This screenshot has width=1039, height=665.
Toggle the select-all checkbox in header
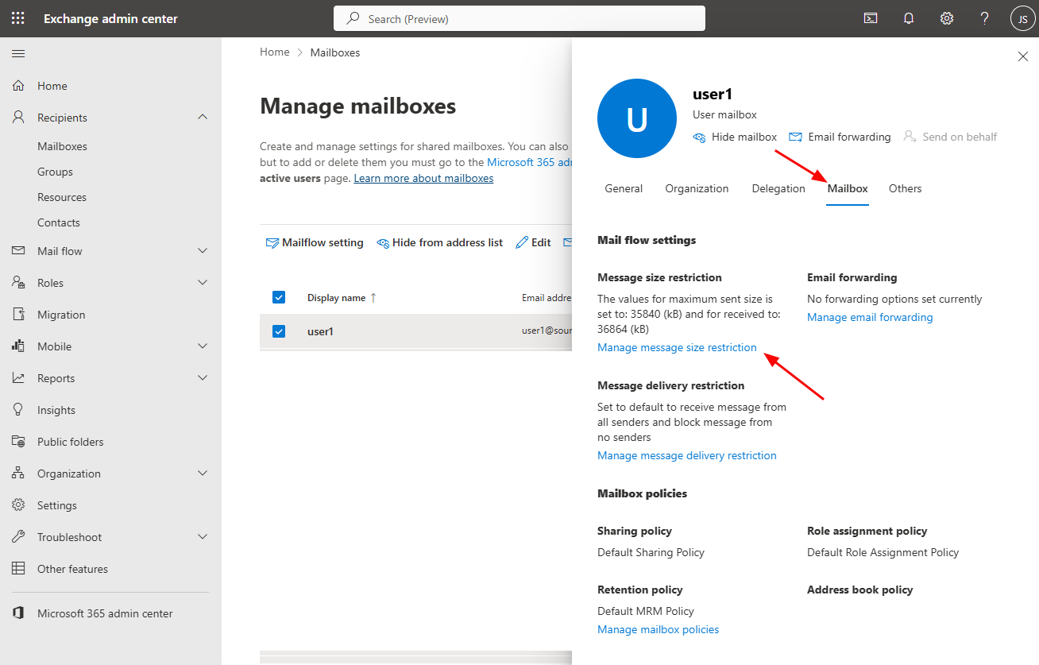[x=279, y=297]
